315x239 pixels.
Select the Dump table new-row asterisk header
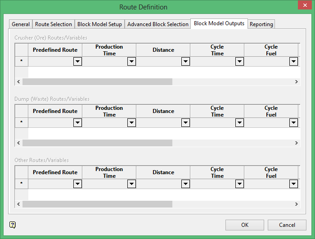(22, 122)
